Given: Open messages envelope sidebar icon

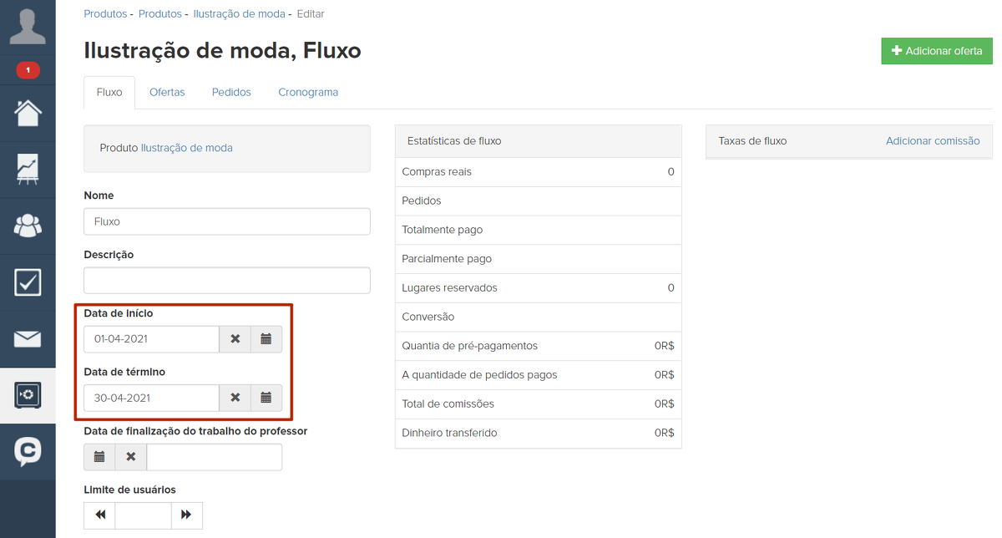Looking at the screenshot, I should tap(28, 338).
